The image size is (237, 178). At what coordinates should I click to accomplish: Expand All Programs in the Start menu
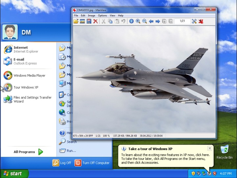(x=29, y=152)
